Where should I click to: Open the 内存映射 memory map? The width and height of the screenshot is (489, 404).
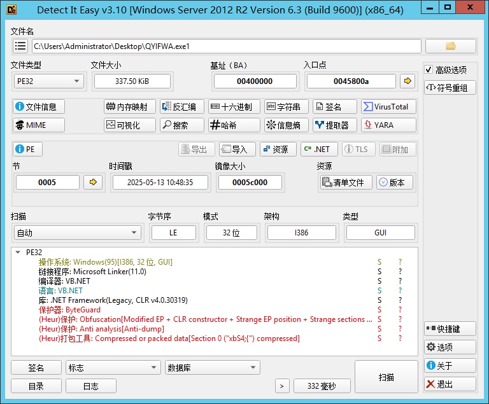tap(130, 107)
